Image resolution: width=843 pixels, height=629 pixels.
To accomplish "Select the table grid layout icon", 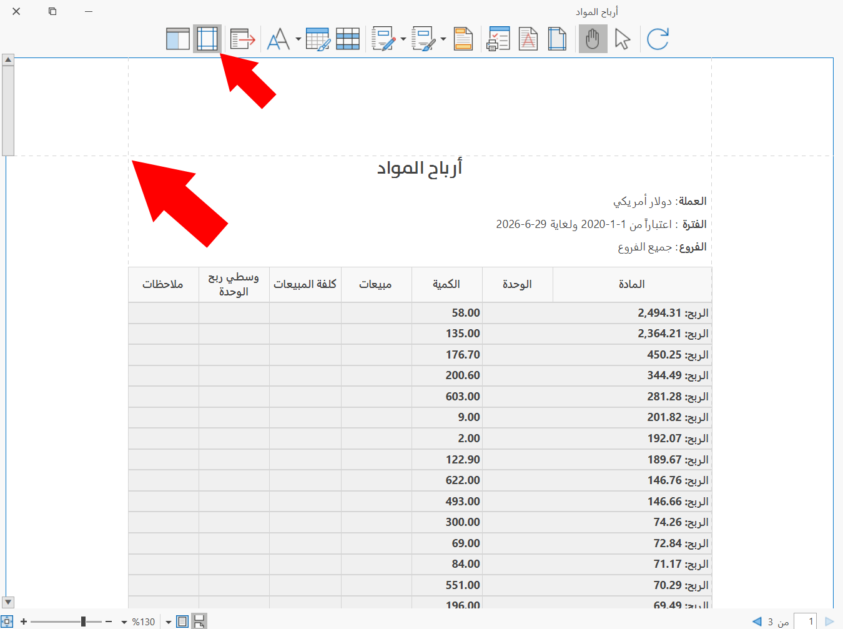I will (348, 39).
